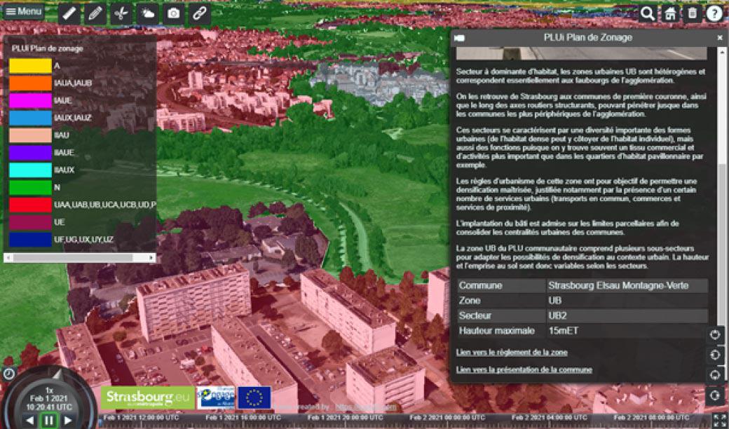Select the Zone value UB
The image size is (729, 429).
(x=554, y=301)
